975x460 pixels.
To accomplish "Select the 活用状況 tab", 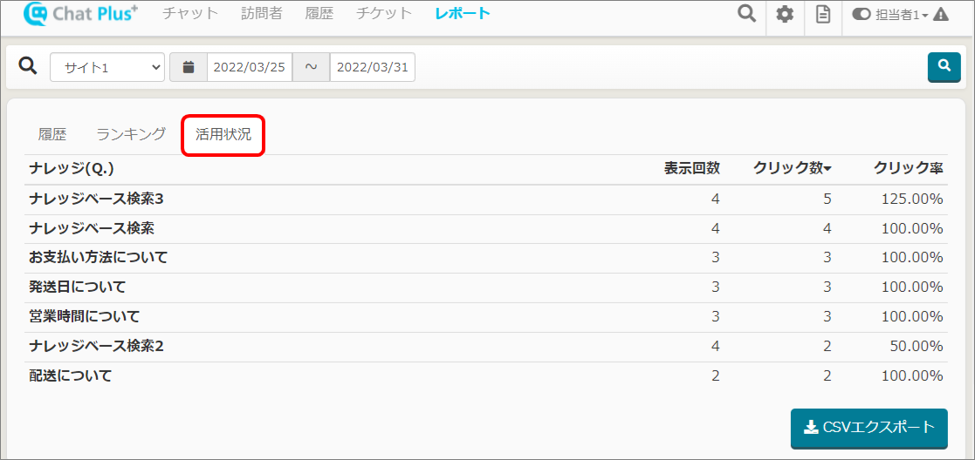I will pyautogui.click(x=223, y=135).
